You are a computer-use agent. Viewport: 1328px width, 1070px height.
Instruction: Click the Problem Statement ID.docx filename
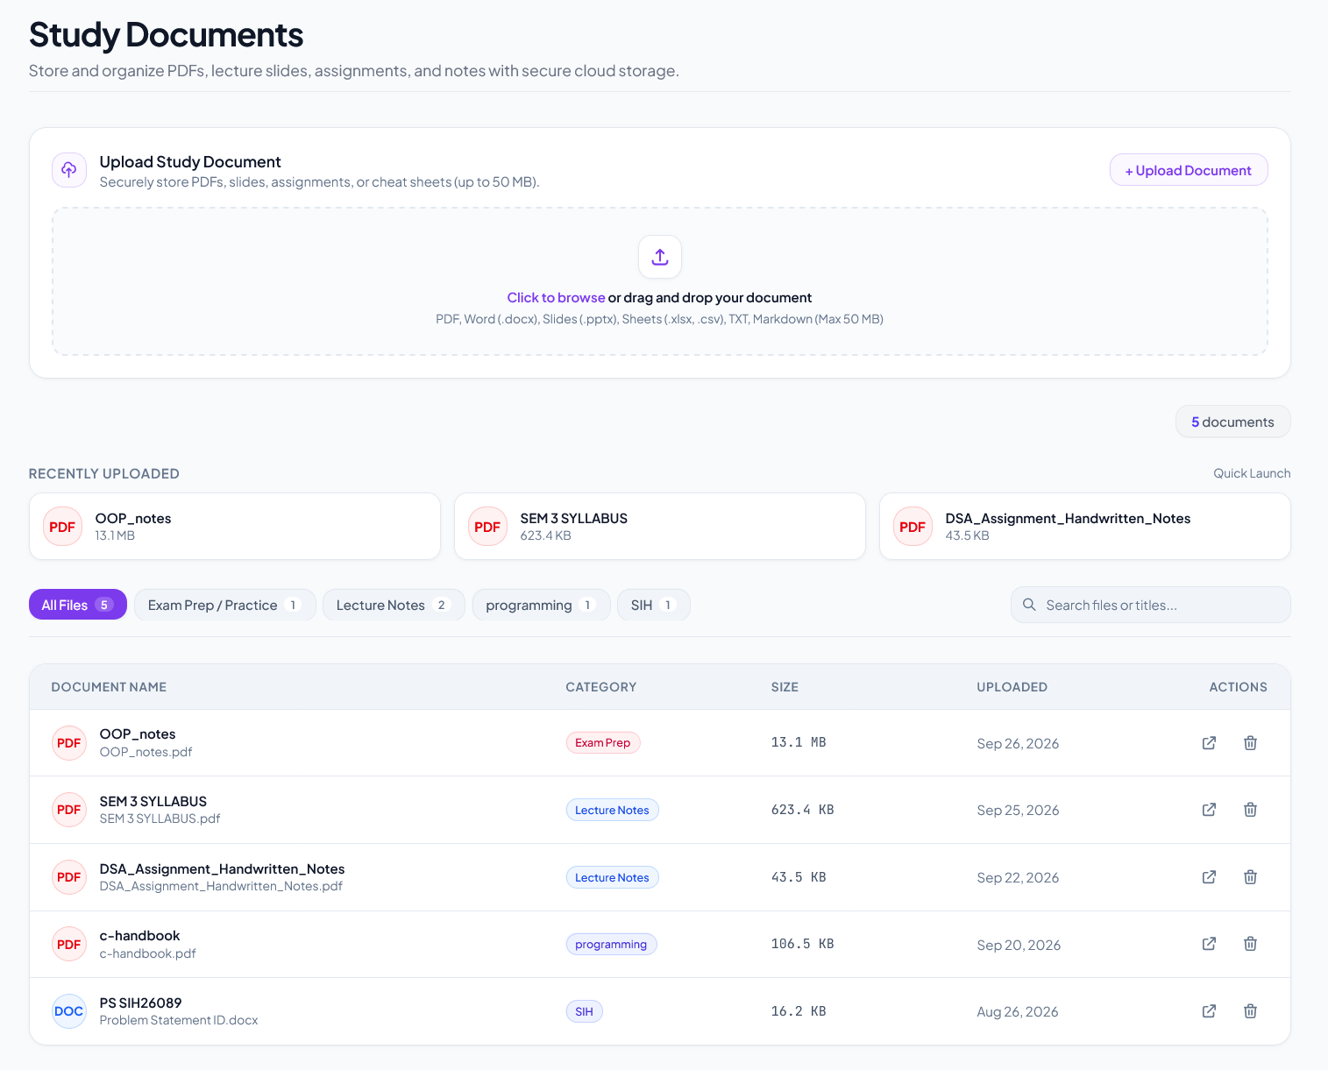point(179,1020)
